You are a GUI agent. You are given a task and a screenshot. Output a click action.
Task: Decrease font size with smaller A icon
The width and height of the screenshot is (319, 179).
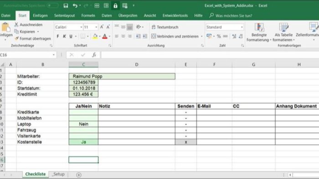click(108, 27)
